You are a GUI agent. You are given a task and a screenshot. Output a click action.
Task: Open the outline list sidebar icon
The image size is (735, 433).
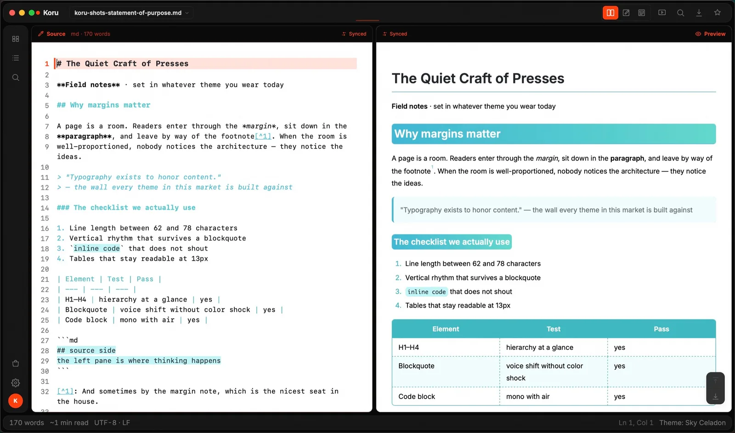pos(16,58)
